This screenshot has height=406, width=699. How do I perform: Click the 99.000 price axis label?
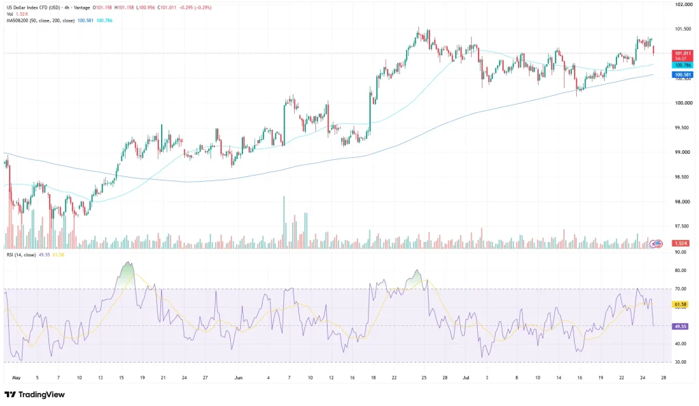point(684,152)
